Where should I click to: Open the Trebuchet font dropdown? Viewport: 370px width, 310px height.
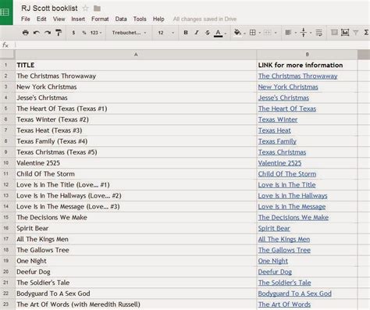(129, 33)
